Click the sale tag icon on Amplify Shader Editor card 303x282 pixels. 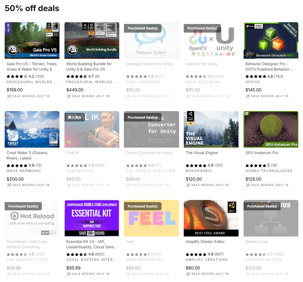tap(188, 274)
